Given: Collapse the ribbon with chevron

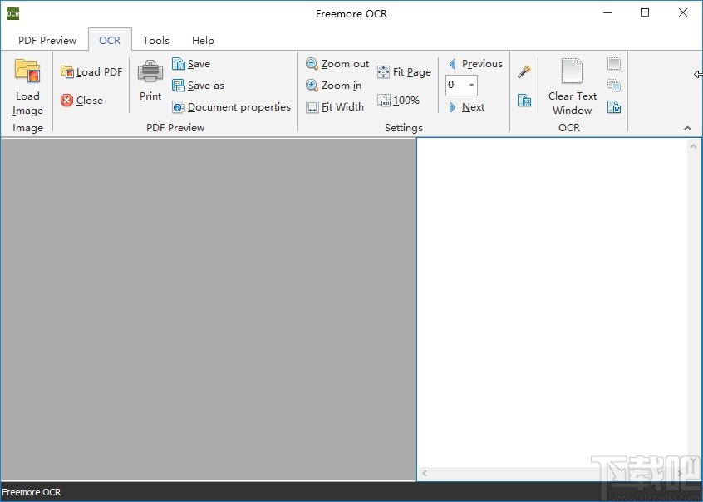Looking at the screenshot, I should [x=687, y=128].
